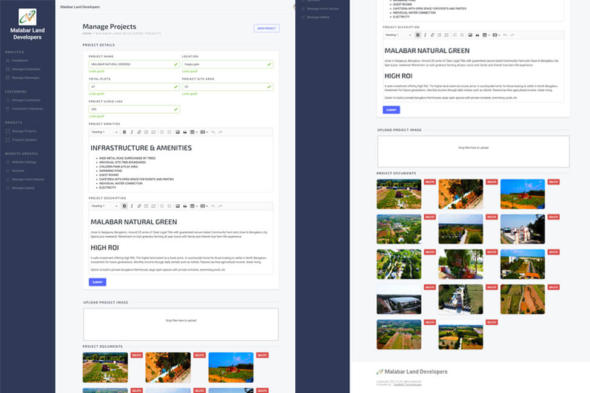Open the Customers Payments page

(25, 109)
